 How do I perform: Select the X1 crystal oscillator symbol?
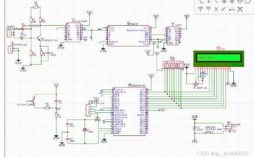[x=85, y=130]
